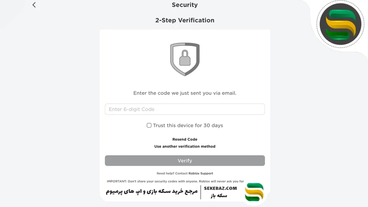Select the circular logo badge with dashed border
This screenshot has height=207, width=368.
click(340, 24)
